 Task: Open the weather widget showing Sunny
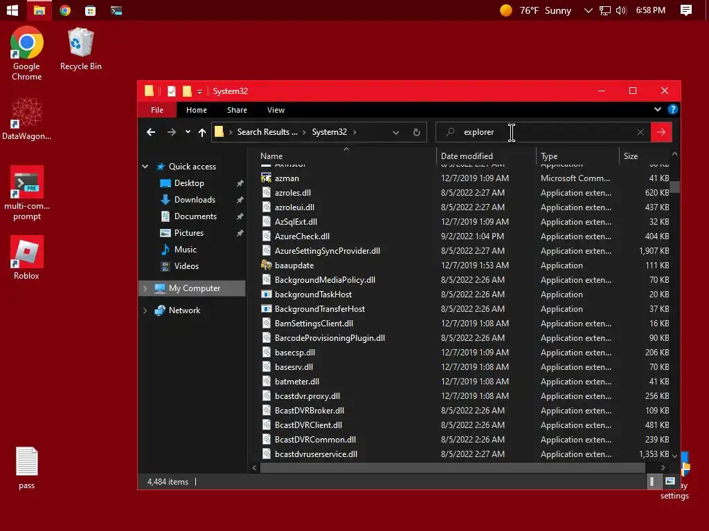tap(535, 10)
